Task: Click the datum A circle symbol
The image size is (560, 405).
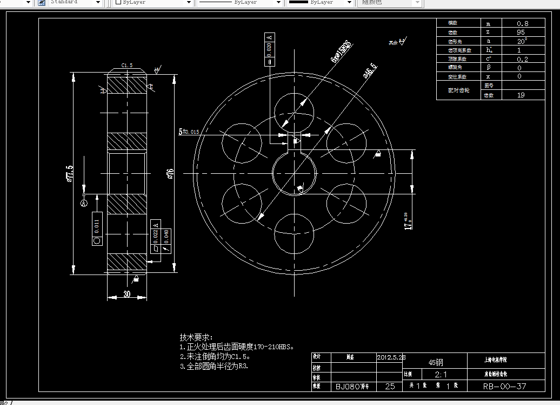Action: pyautogui.click(x=84, y=203)
